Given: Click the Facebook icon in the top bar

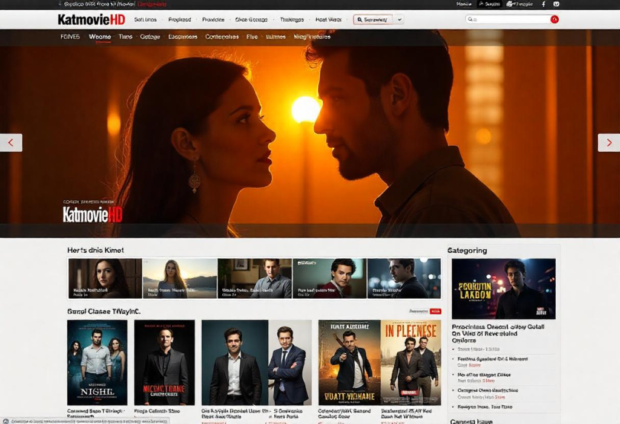Looking at the screenshot, I should click(543, 4).
